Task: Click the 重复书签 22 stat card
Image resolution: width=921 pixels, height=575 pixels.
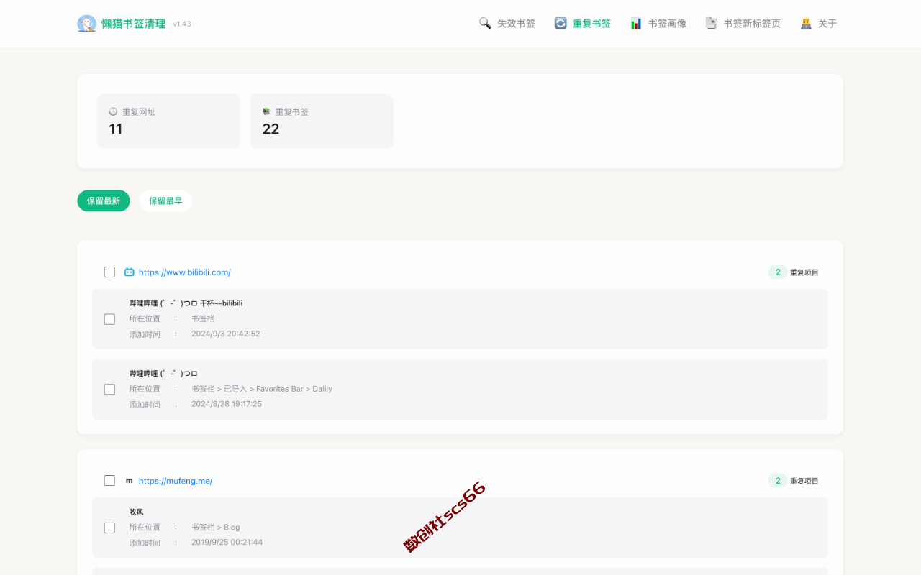Action: click(x=322, y=121)
